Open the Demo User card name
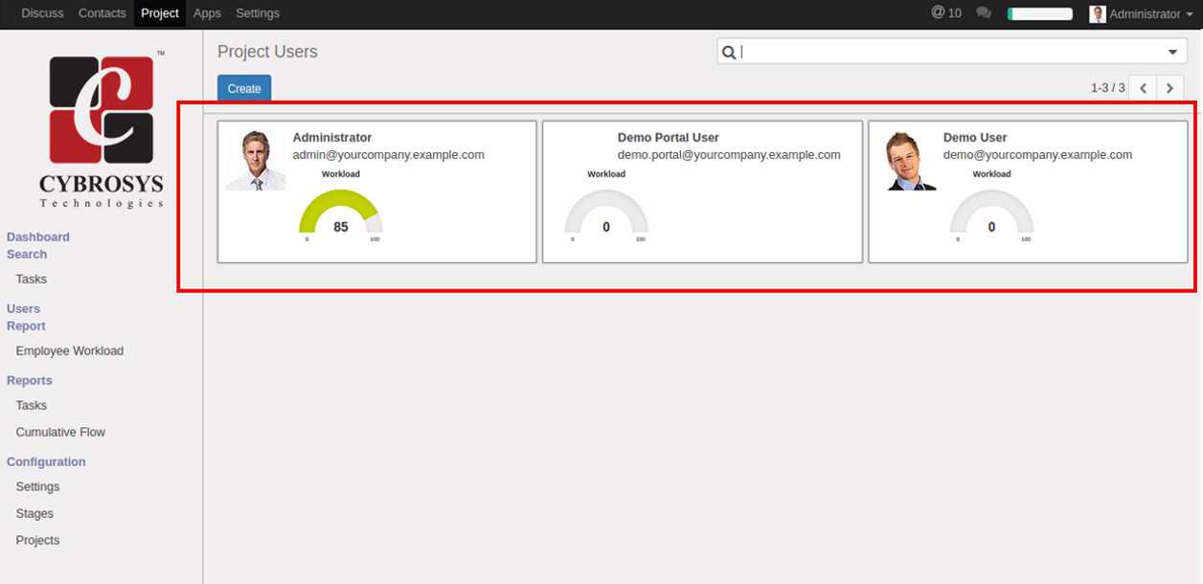This screenshot has width=1203, height=584. click(975, 137)
